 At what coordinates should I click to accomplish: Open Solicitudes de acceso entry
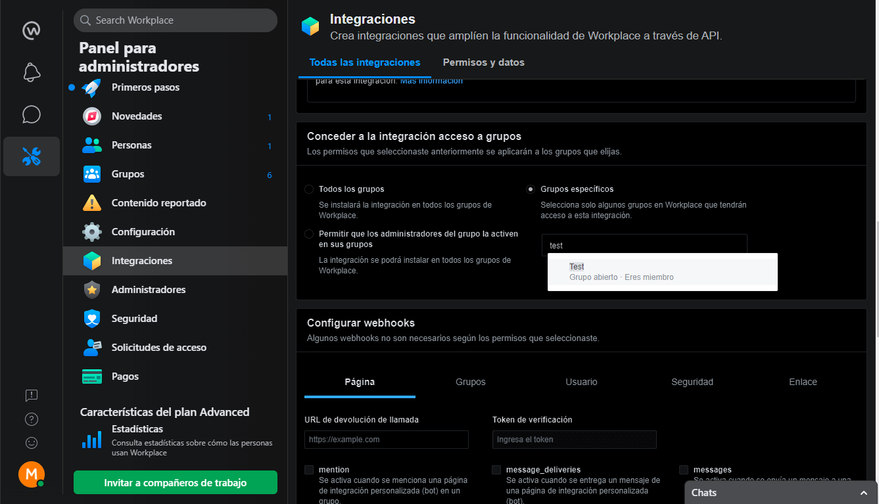point(175,348)
